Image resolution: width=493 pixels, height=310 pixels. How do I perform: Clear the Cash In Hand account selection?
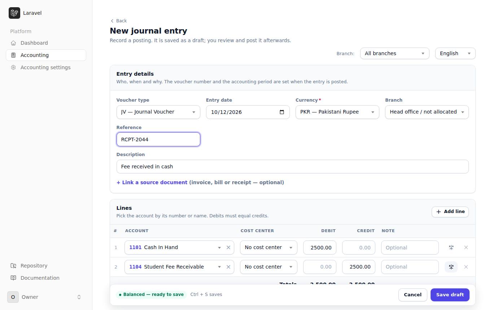pyautogui.click(x=228, y=248)
